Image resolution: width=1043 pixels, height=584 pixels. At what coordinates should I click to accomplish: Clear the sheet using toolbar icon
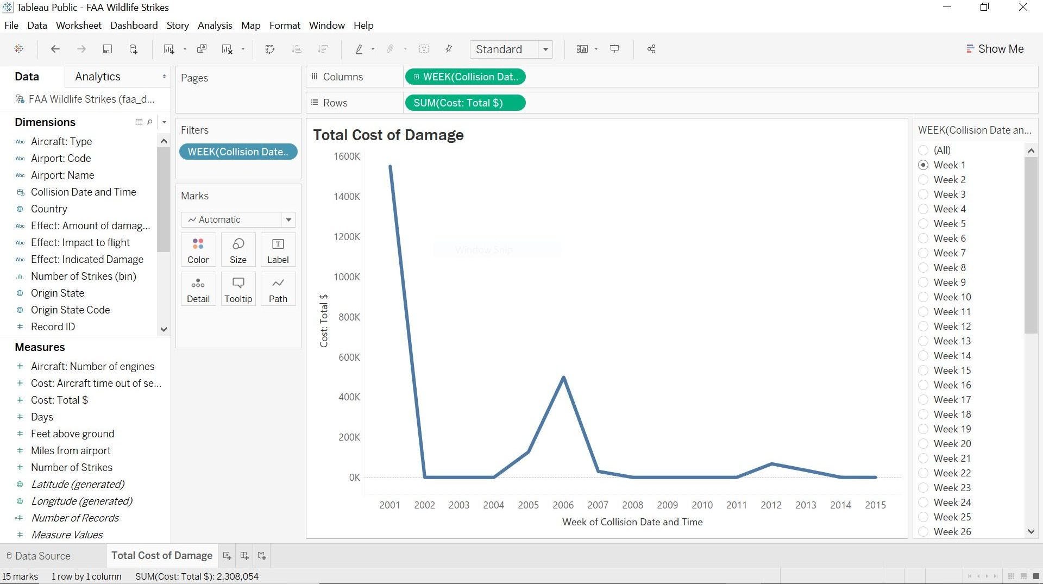point(227,49)
